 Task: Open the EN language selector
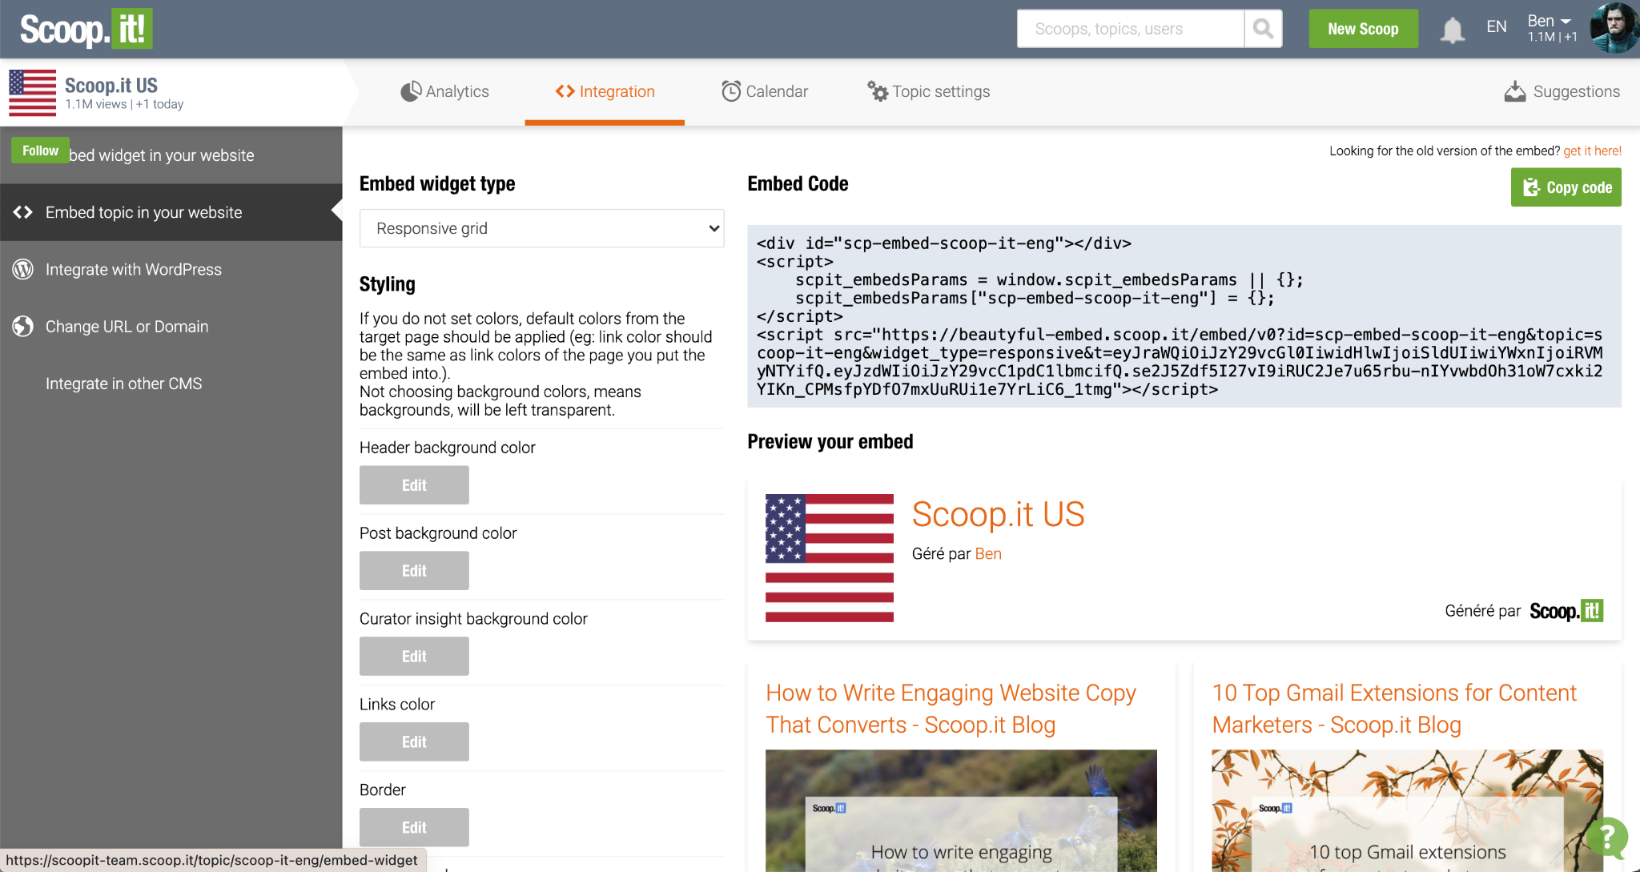pos(1496,27)
